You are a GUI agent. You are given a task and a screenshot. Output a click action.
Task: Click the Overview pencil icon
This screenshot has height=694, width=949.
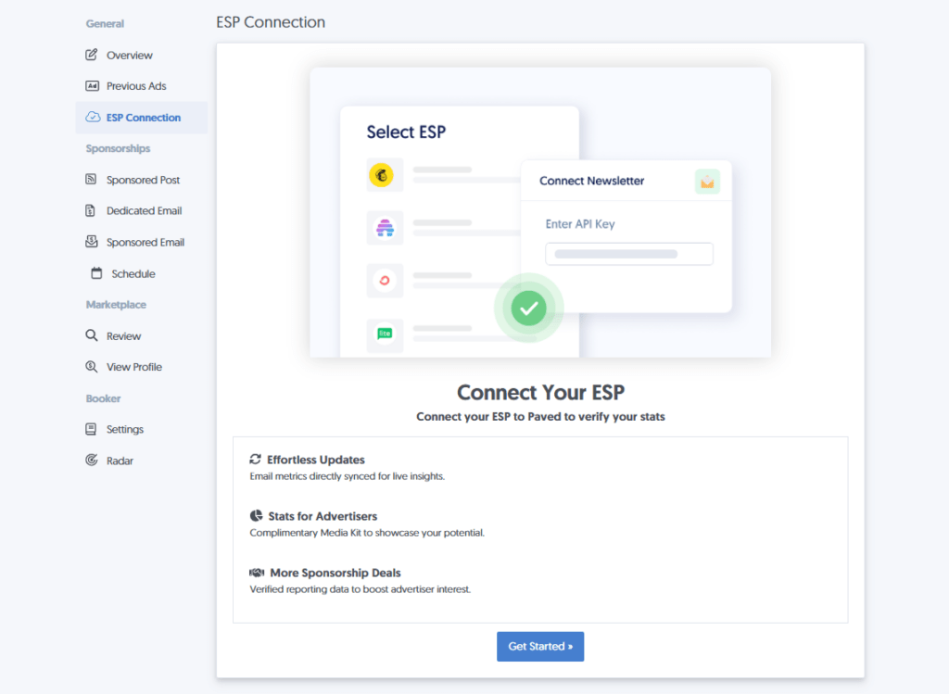click(91, 55)
